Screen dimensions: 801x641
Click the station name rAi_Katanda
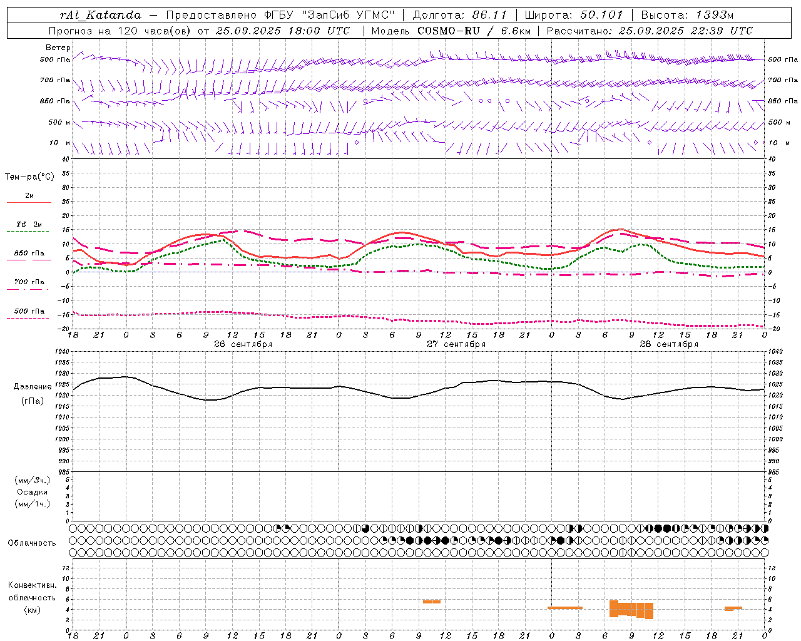click(101, 15)
